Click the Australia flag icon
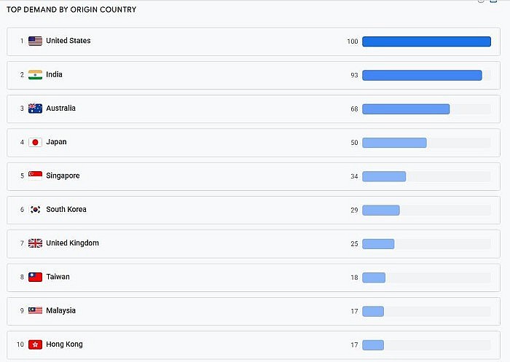 point(35,109)
